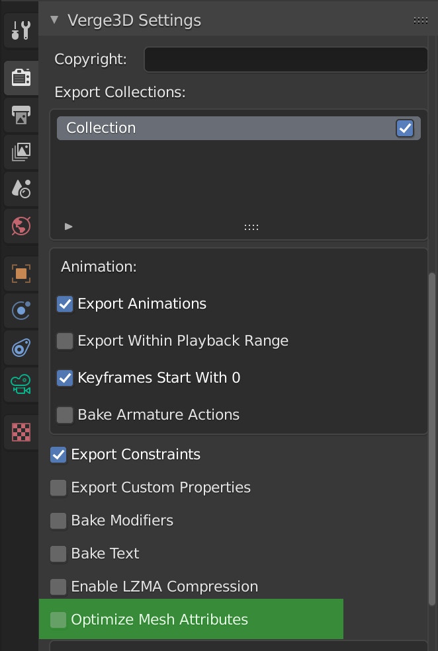
Task: Open the Output properties tab icon
Action: [21, 115]
